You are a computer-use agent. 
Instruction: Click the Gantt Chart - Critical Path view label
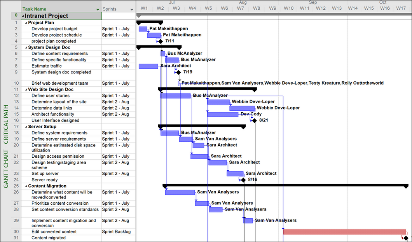(x=6, y=146)
